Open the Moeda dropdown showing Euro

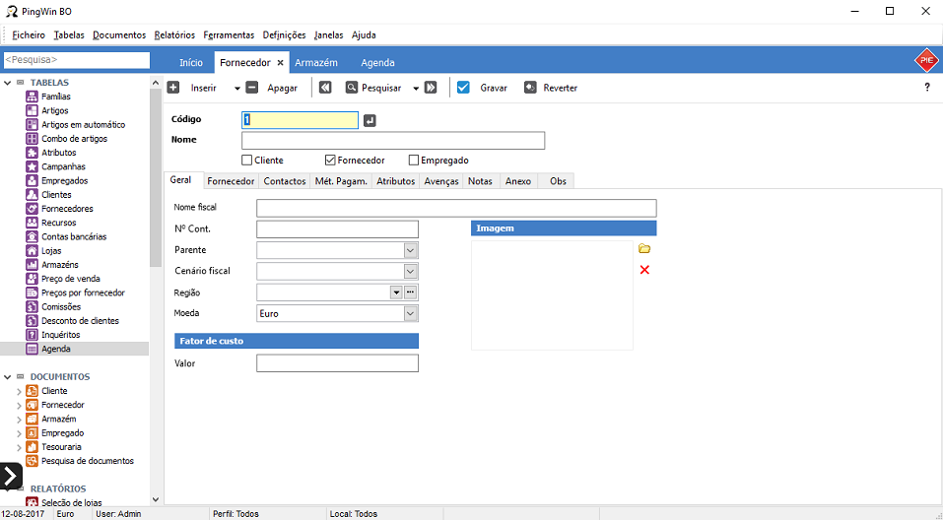click(411, 313)
